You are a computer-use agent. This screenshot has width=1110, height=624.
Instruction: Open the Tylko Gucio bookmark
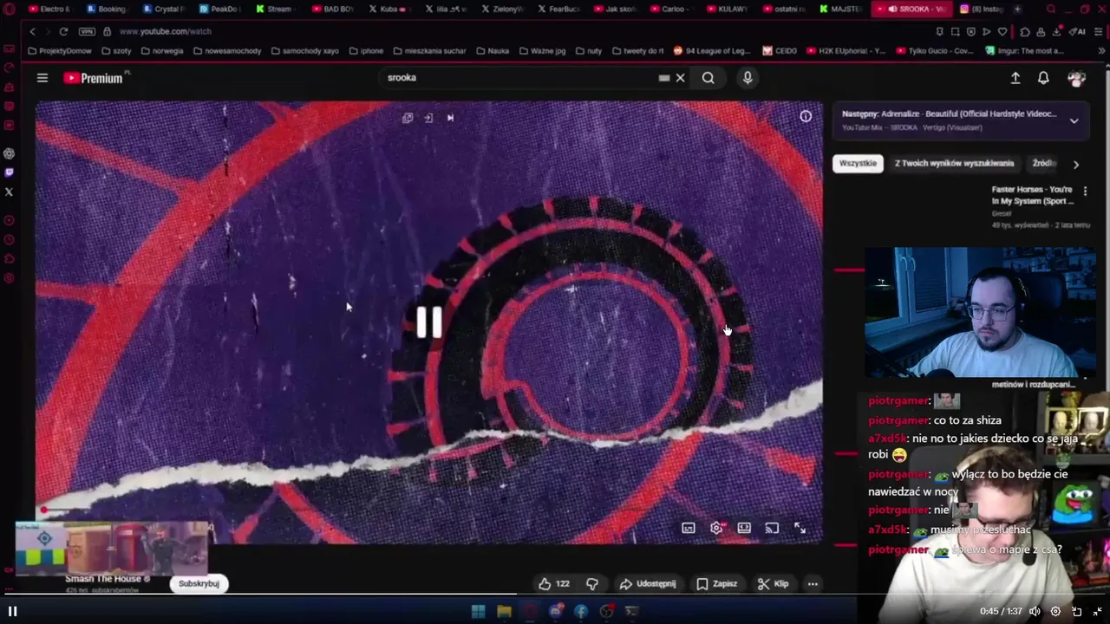(x=935, y=51)
